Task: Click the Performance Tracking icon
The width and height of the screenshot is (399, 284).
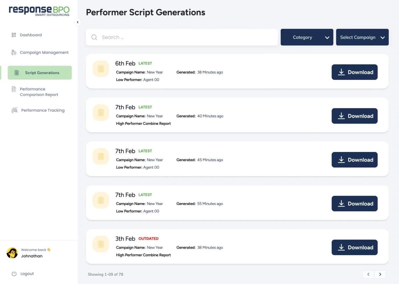Action: [14, 110]
